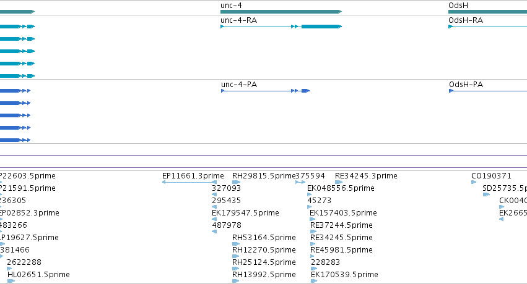
Task: Click the EK048556.5prime label
Action: coord(341,188)
